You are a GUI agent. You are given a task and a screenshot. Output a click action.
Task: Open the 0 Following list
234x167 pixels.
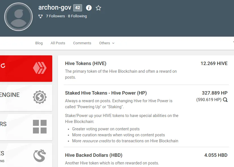(x=77, y=16)
